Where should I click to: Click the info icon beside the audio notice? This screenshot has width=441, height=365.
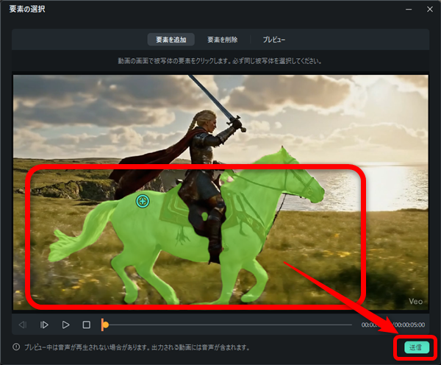(15, 347)
